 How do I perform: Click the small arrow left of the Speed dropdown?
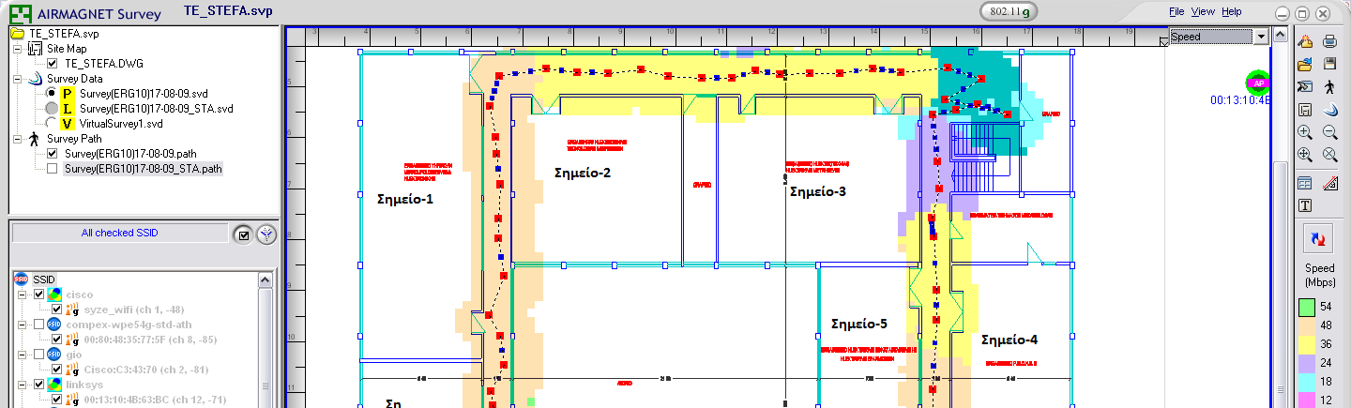point(1163,40)
